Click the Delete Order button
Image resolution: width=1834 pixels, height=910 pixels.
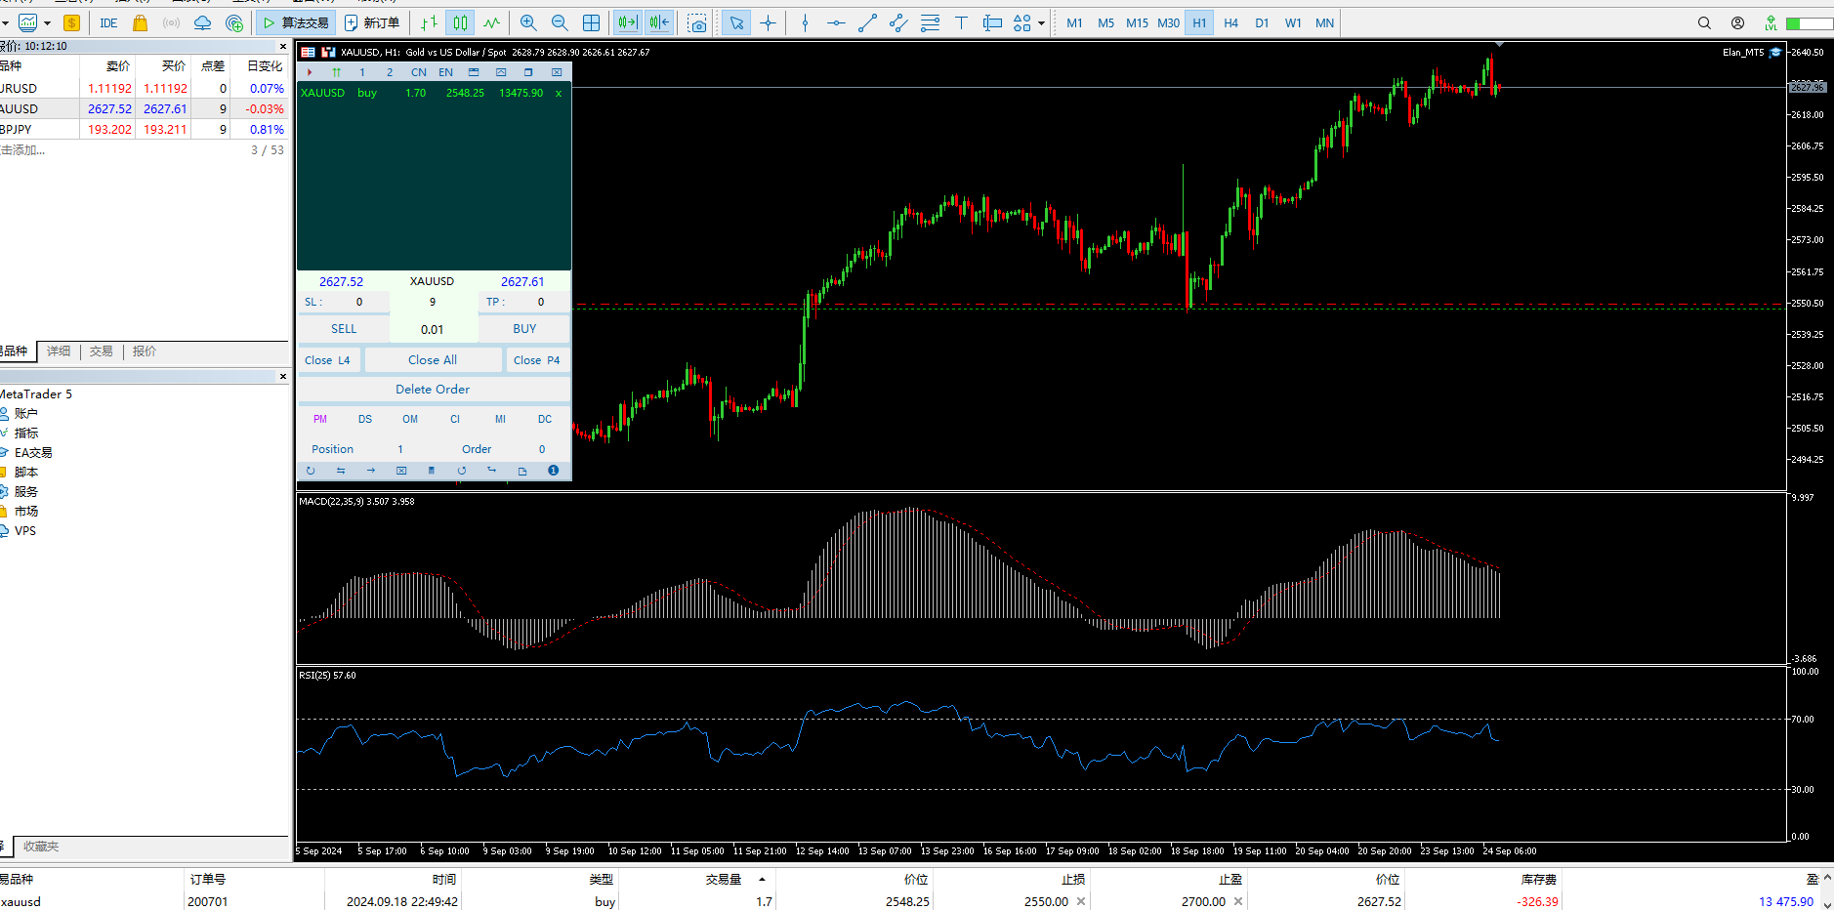point(433,389)
